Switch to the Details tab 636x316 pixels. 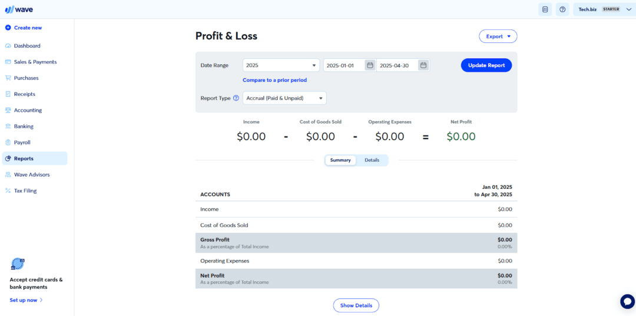pyautogui.click(x=372, y=160)
